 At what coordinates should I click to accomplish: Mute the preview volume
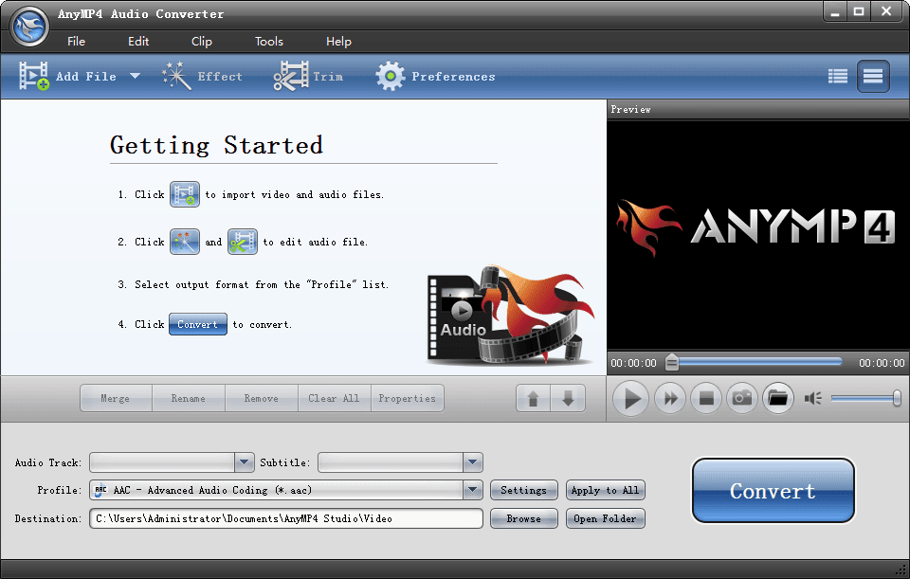812,398
